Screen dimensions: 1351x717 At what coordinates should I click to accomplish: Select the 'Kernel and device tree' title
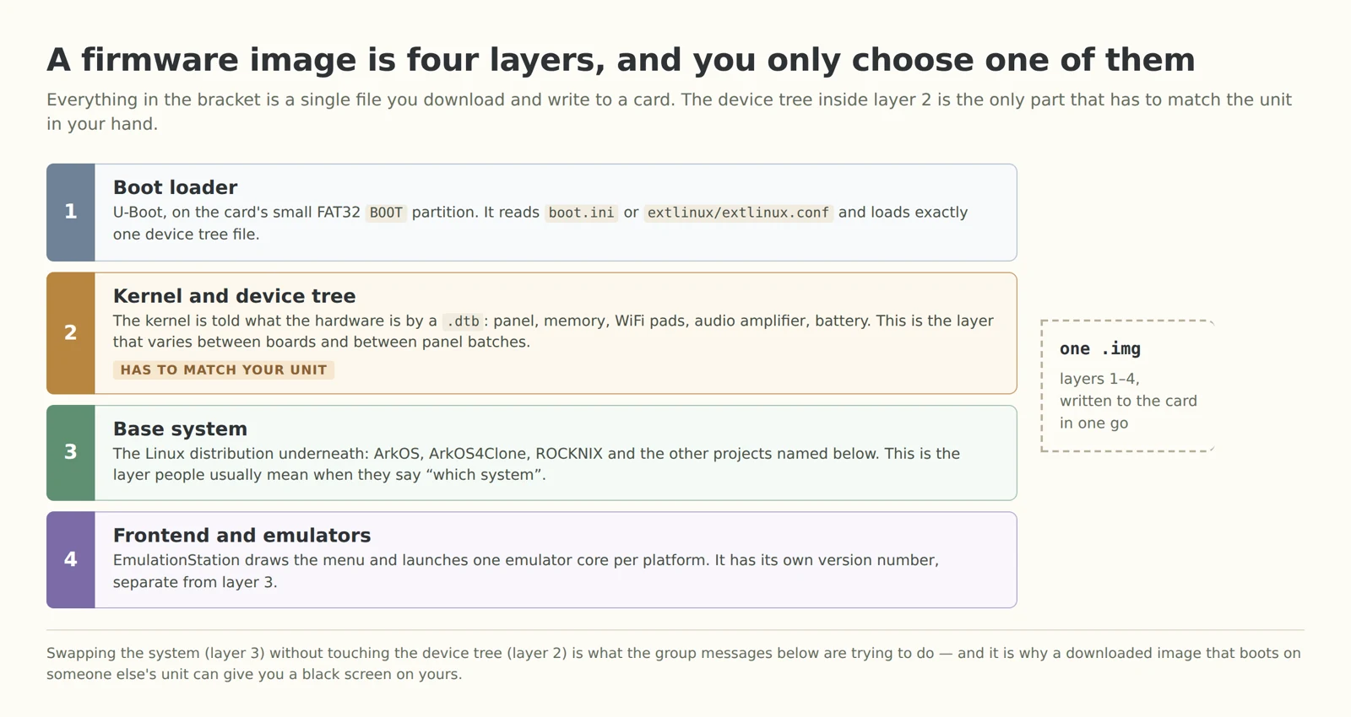(x=234, y=296)
